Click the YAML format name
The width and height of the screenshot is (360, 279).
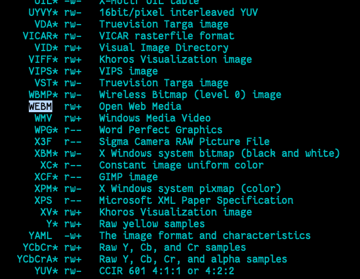coord(41,236)
